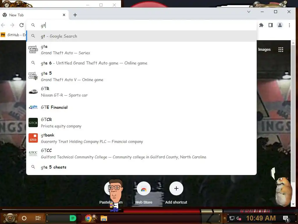
Task: Click the Chrome icon on the taskbar
Action: pyautogui.click(x=88, y=218)
